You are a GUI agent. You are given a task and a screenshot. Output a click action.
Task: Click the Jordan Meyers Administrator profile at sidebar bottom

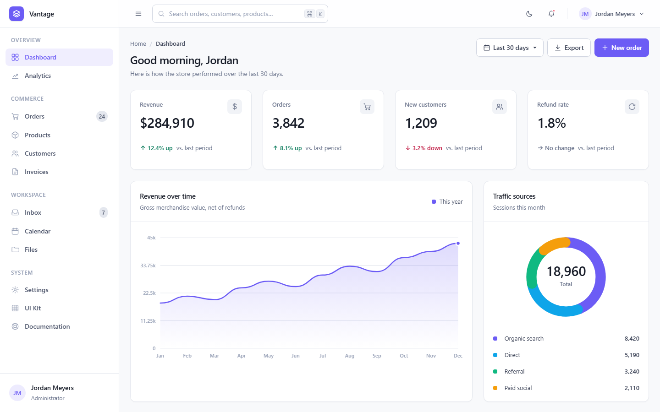click(x=59, y=393)
